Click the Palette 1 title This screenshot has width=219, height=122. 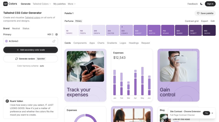click(x=69, y=13)
